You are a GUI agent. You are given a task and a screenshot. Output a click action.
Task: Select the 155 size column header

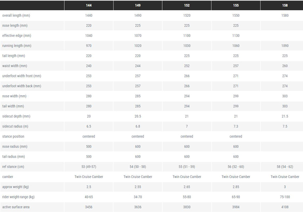(x=236, y=6)
